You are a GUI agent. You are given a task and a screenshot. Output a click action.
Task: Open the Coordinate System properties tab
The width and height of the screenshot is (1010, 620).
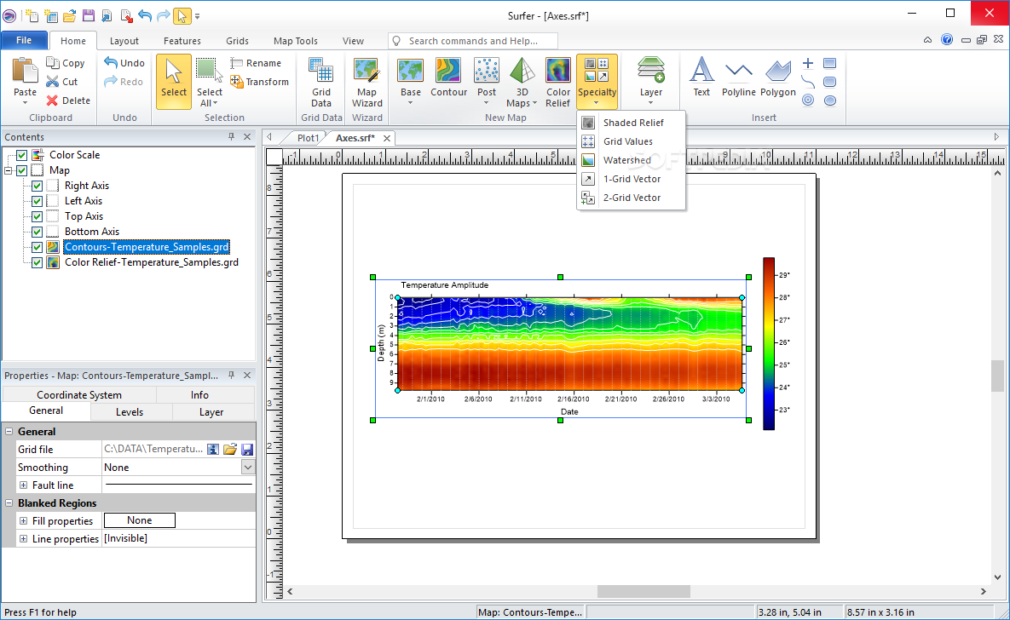(79, 394)
